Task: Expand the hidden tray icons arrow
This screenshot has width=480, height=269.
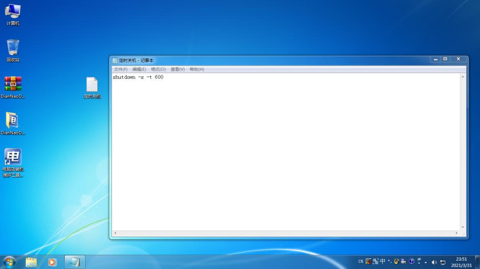Action: point(425,262)
